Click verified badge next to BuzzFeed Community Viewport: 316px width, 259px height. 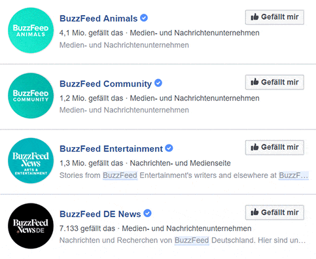[x=158, y=83]
